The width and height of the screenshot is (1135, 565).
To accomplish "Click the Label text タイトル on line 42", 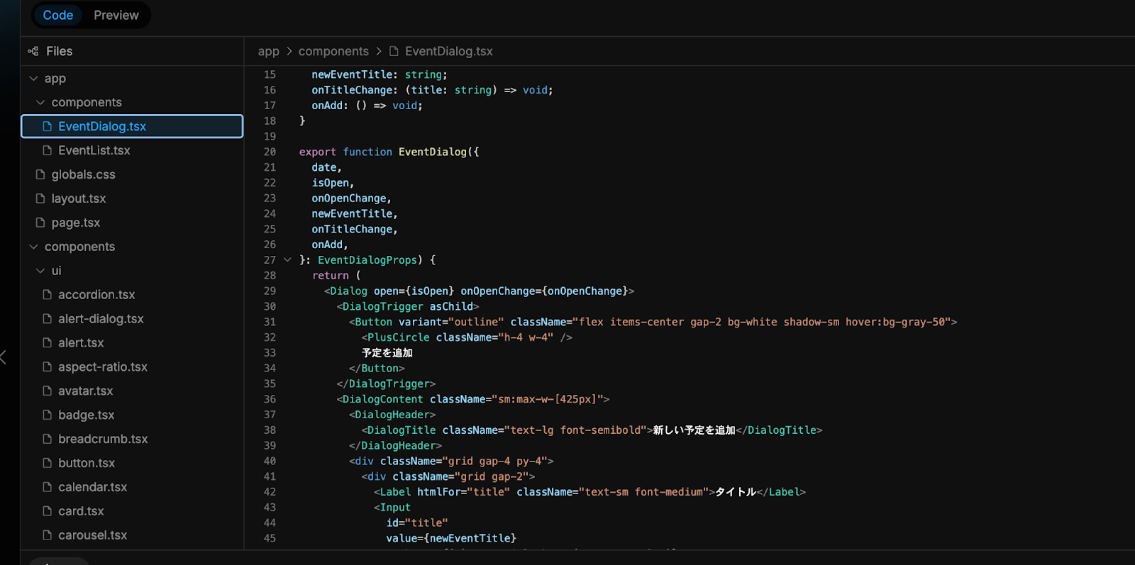I will (736, 492).
